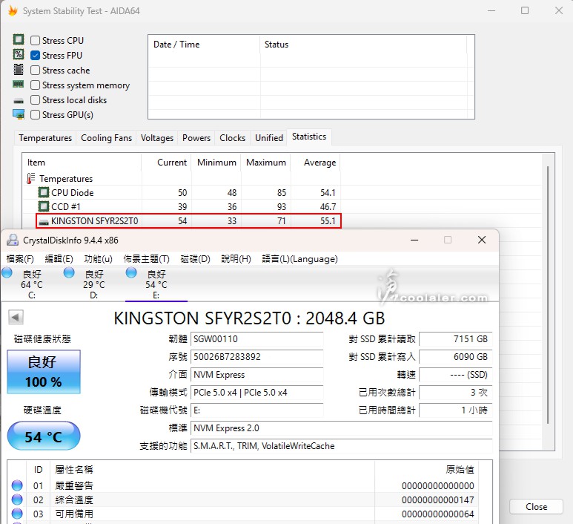Open the 檔案(F) menu
Image resolution: width=573 pixels, height=524 pixels.
20,259
